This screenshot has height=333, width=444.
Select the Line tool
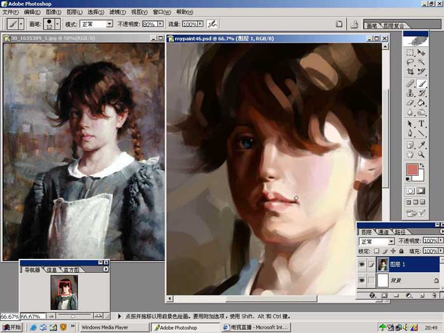421,133
